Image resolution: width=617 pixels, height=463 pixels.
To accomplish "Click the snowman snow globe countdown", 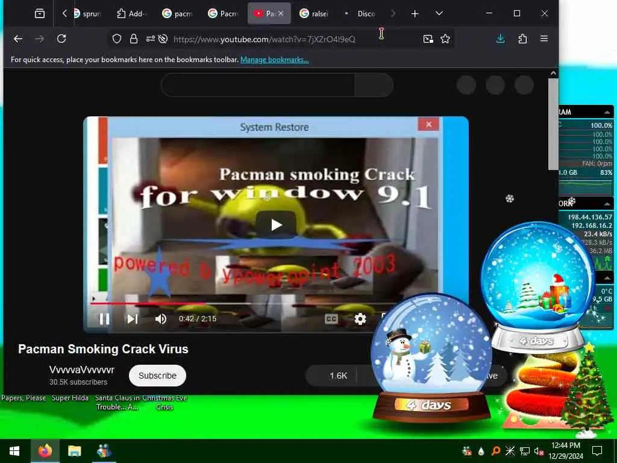I will [431, 358].
